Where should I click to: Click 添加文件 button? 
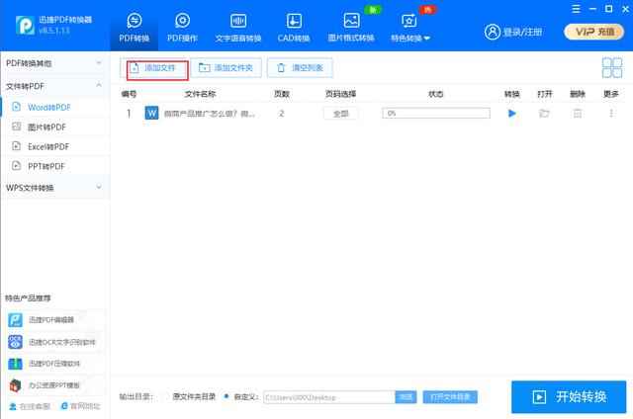pos(154,68)
